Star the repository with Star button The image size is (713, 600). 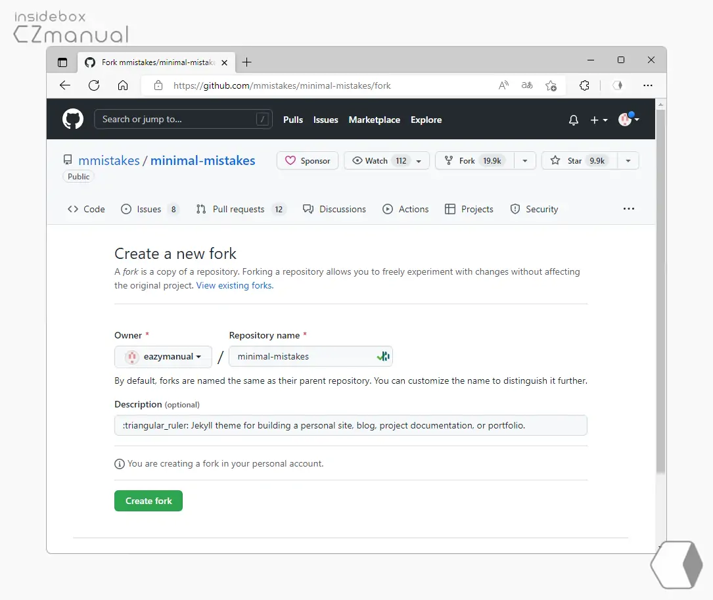[x=580, y=160]
